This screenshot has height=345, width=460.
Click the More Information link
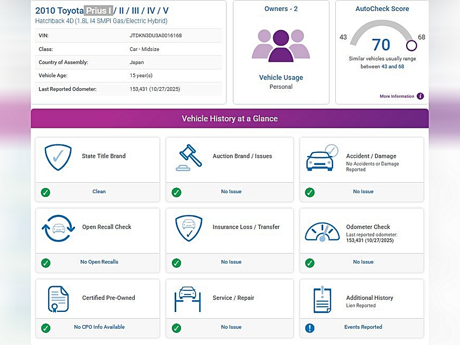tap(397, 96)
